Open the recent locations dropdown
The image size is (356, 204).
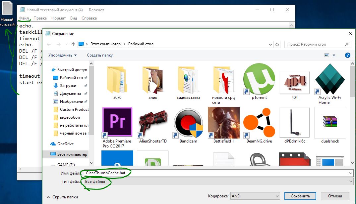[x=66, y=44]
